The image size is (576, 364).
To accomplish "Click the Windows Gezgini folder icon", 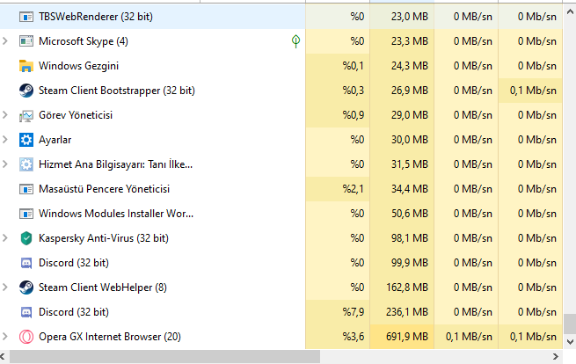I will pos(26,66).
